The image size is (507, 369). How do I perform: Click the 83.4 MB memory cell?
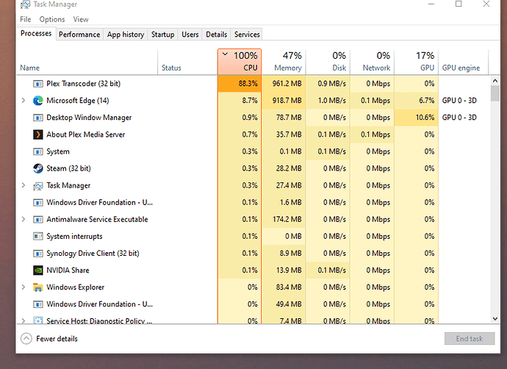[x=284, y=287]
